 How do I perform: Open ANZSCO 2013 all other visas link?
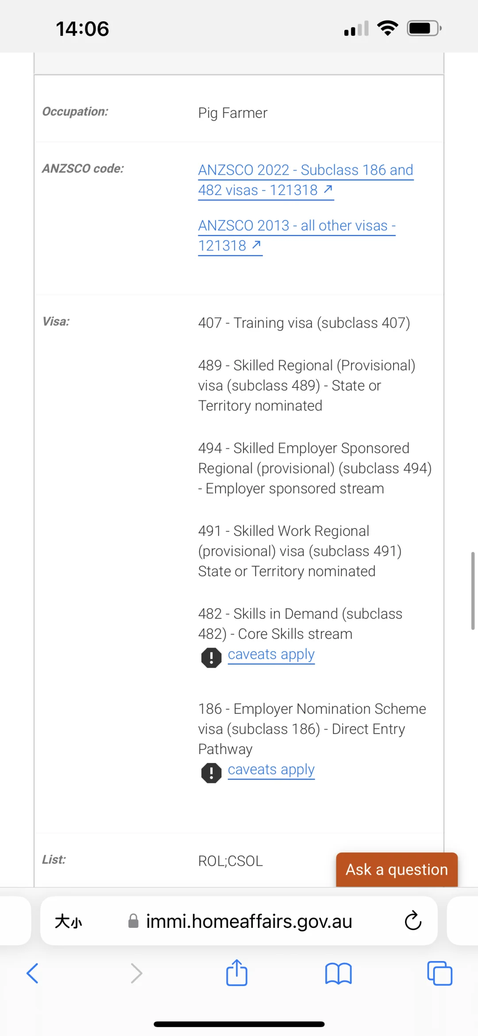coord(297,235)
